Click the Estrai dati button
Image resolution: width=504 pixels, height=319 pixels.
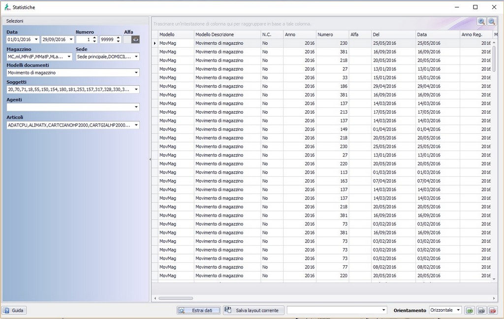coord(199,310)
